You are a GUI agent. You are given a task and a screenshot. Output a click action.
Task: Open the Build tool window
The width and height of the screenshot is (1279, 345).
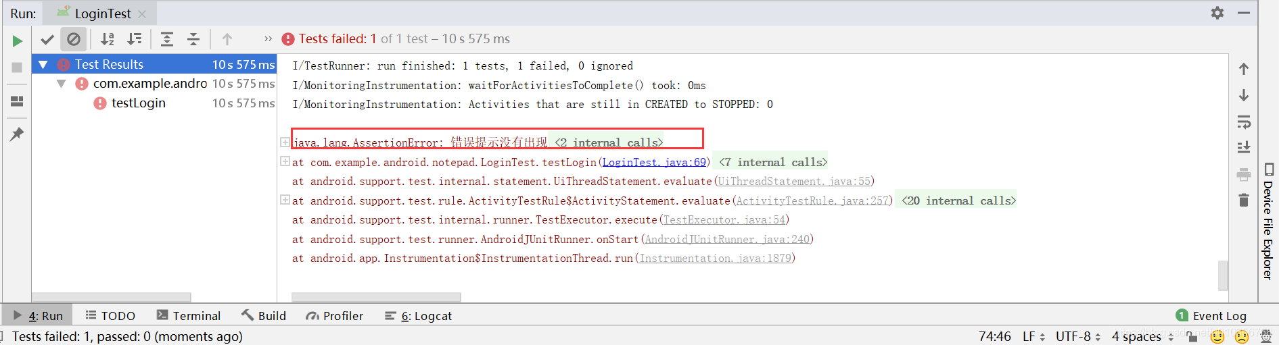coord(264,315)
